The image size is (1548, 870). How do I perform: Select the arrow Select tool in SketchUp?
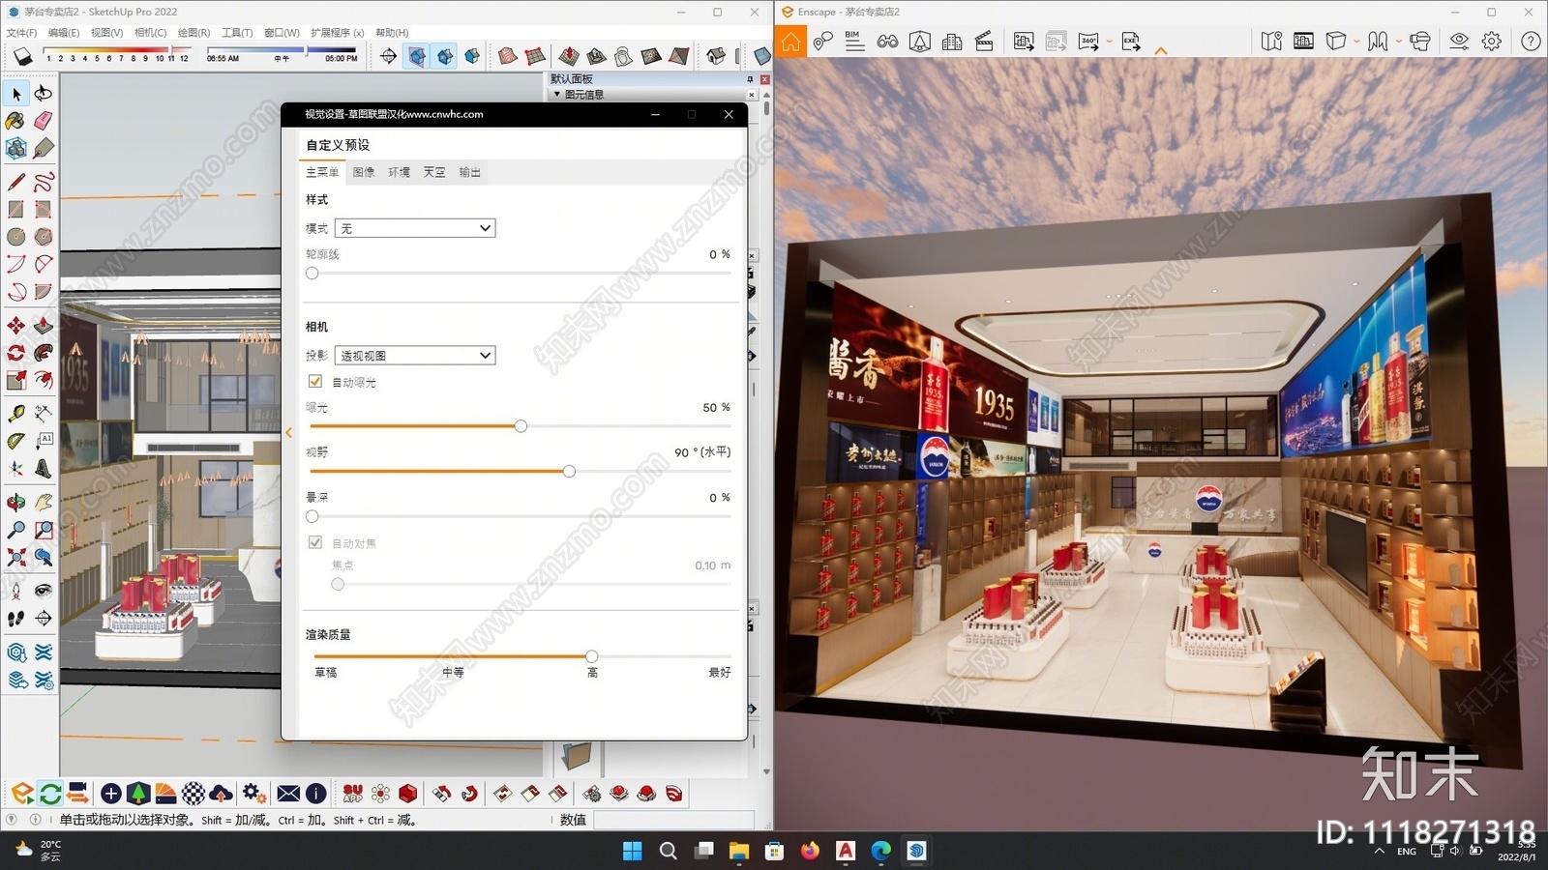[x=16, y=94]
